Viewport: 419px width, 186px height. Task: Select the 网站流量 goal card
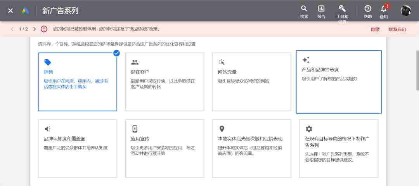(x=252, y=82)
